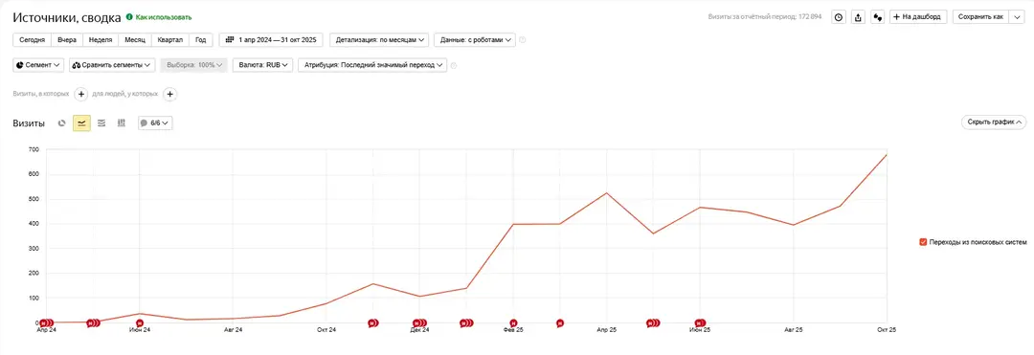Open the report history clock icon
The image size is (1034, 355).
pyautogui.click(x=838, y=17)
